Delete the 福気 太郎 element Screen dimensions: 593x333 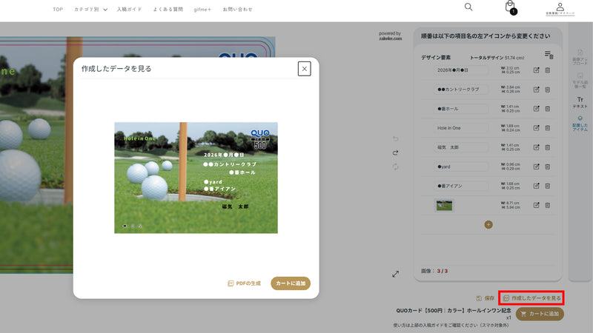[x=547, y=147]
